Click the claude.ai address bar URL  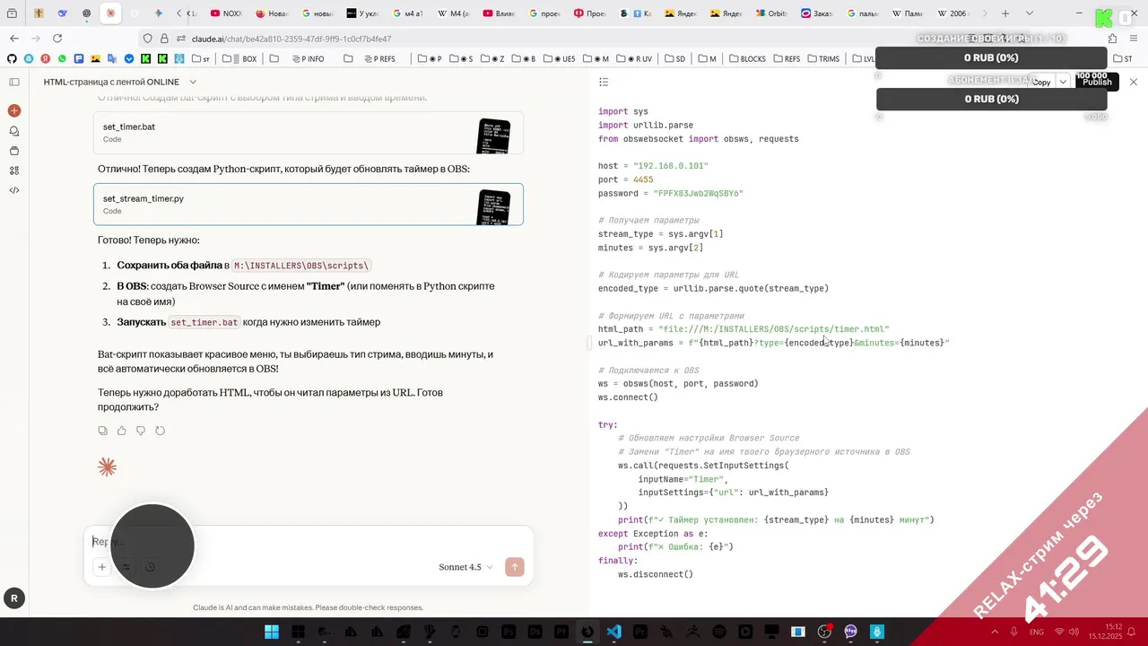(290, 39)
